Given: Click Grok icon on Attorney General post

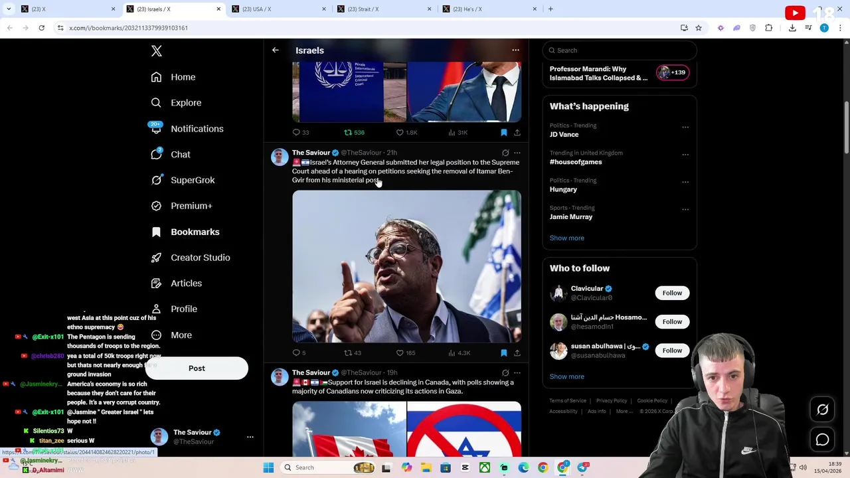Looking at the screenshot, I should pos(505,153).
